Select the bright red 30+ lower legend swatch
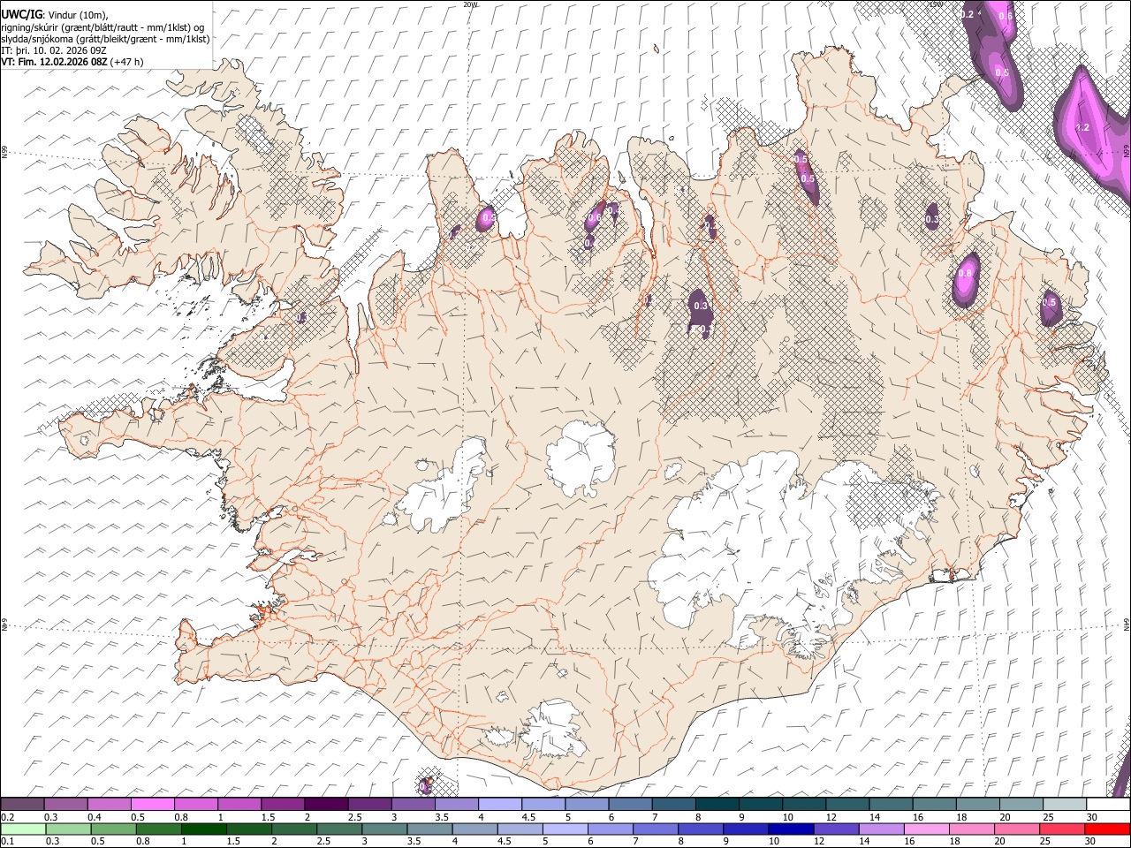This screenshot has height=848, width=1131. (x=1106, y=829)
